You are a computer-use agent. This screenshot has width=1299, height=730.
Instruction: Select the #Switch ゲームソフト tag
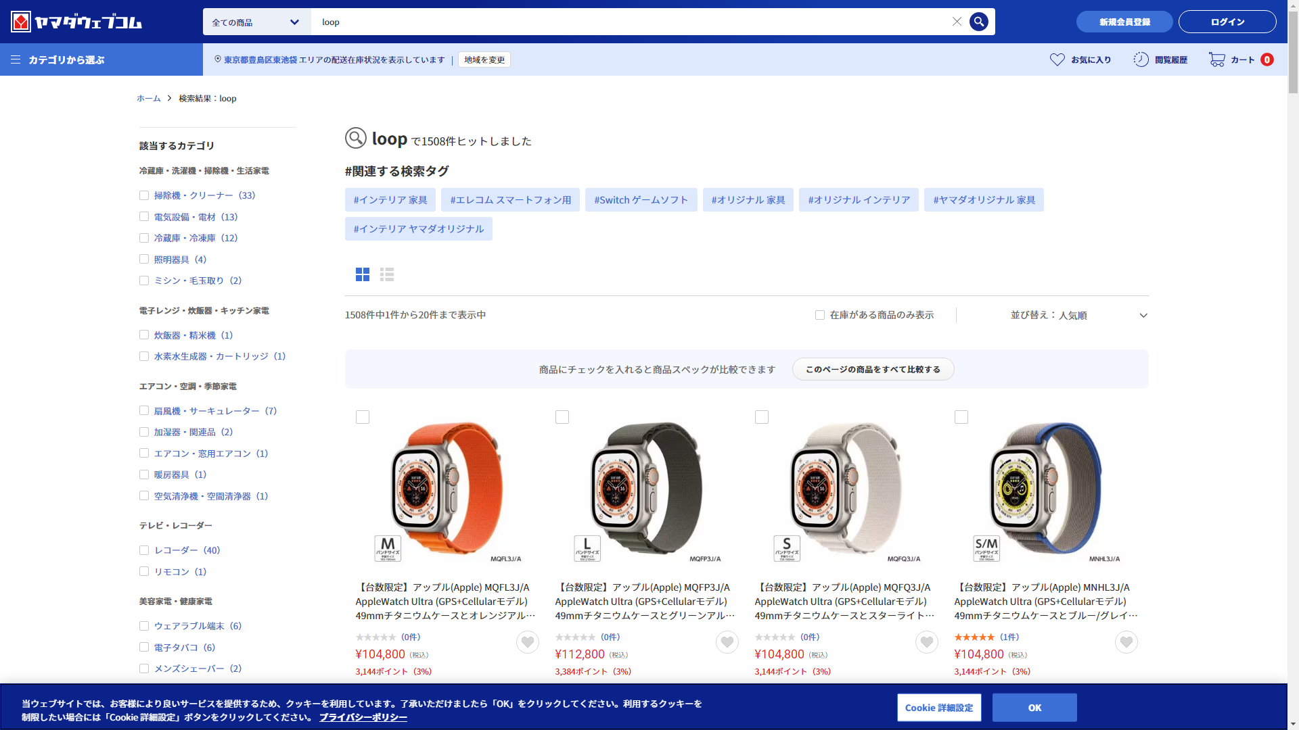[641, 200]
